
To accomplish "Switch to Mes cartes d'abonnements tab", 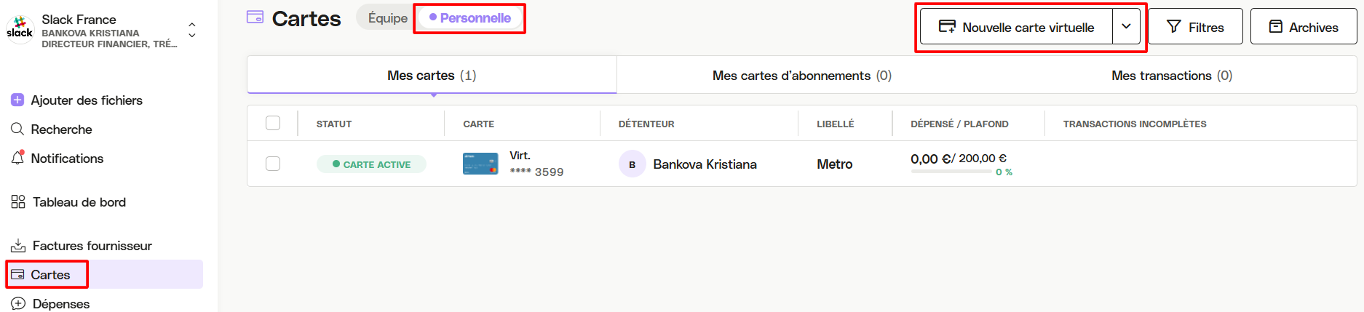I will 801,76.
